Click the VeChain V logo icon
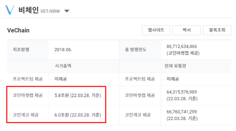 point(10,10)
